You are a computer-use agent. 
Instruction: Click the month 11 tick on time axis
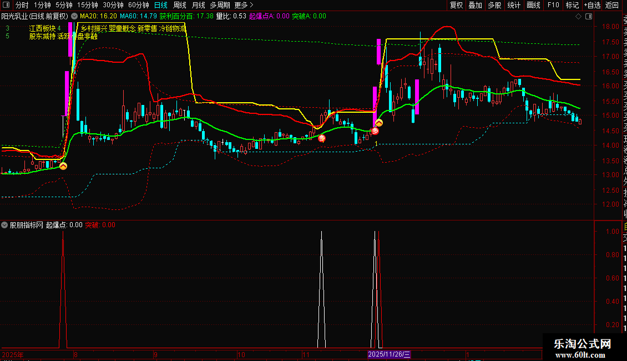(x=306, y=354)
